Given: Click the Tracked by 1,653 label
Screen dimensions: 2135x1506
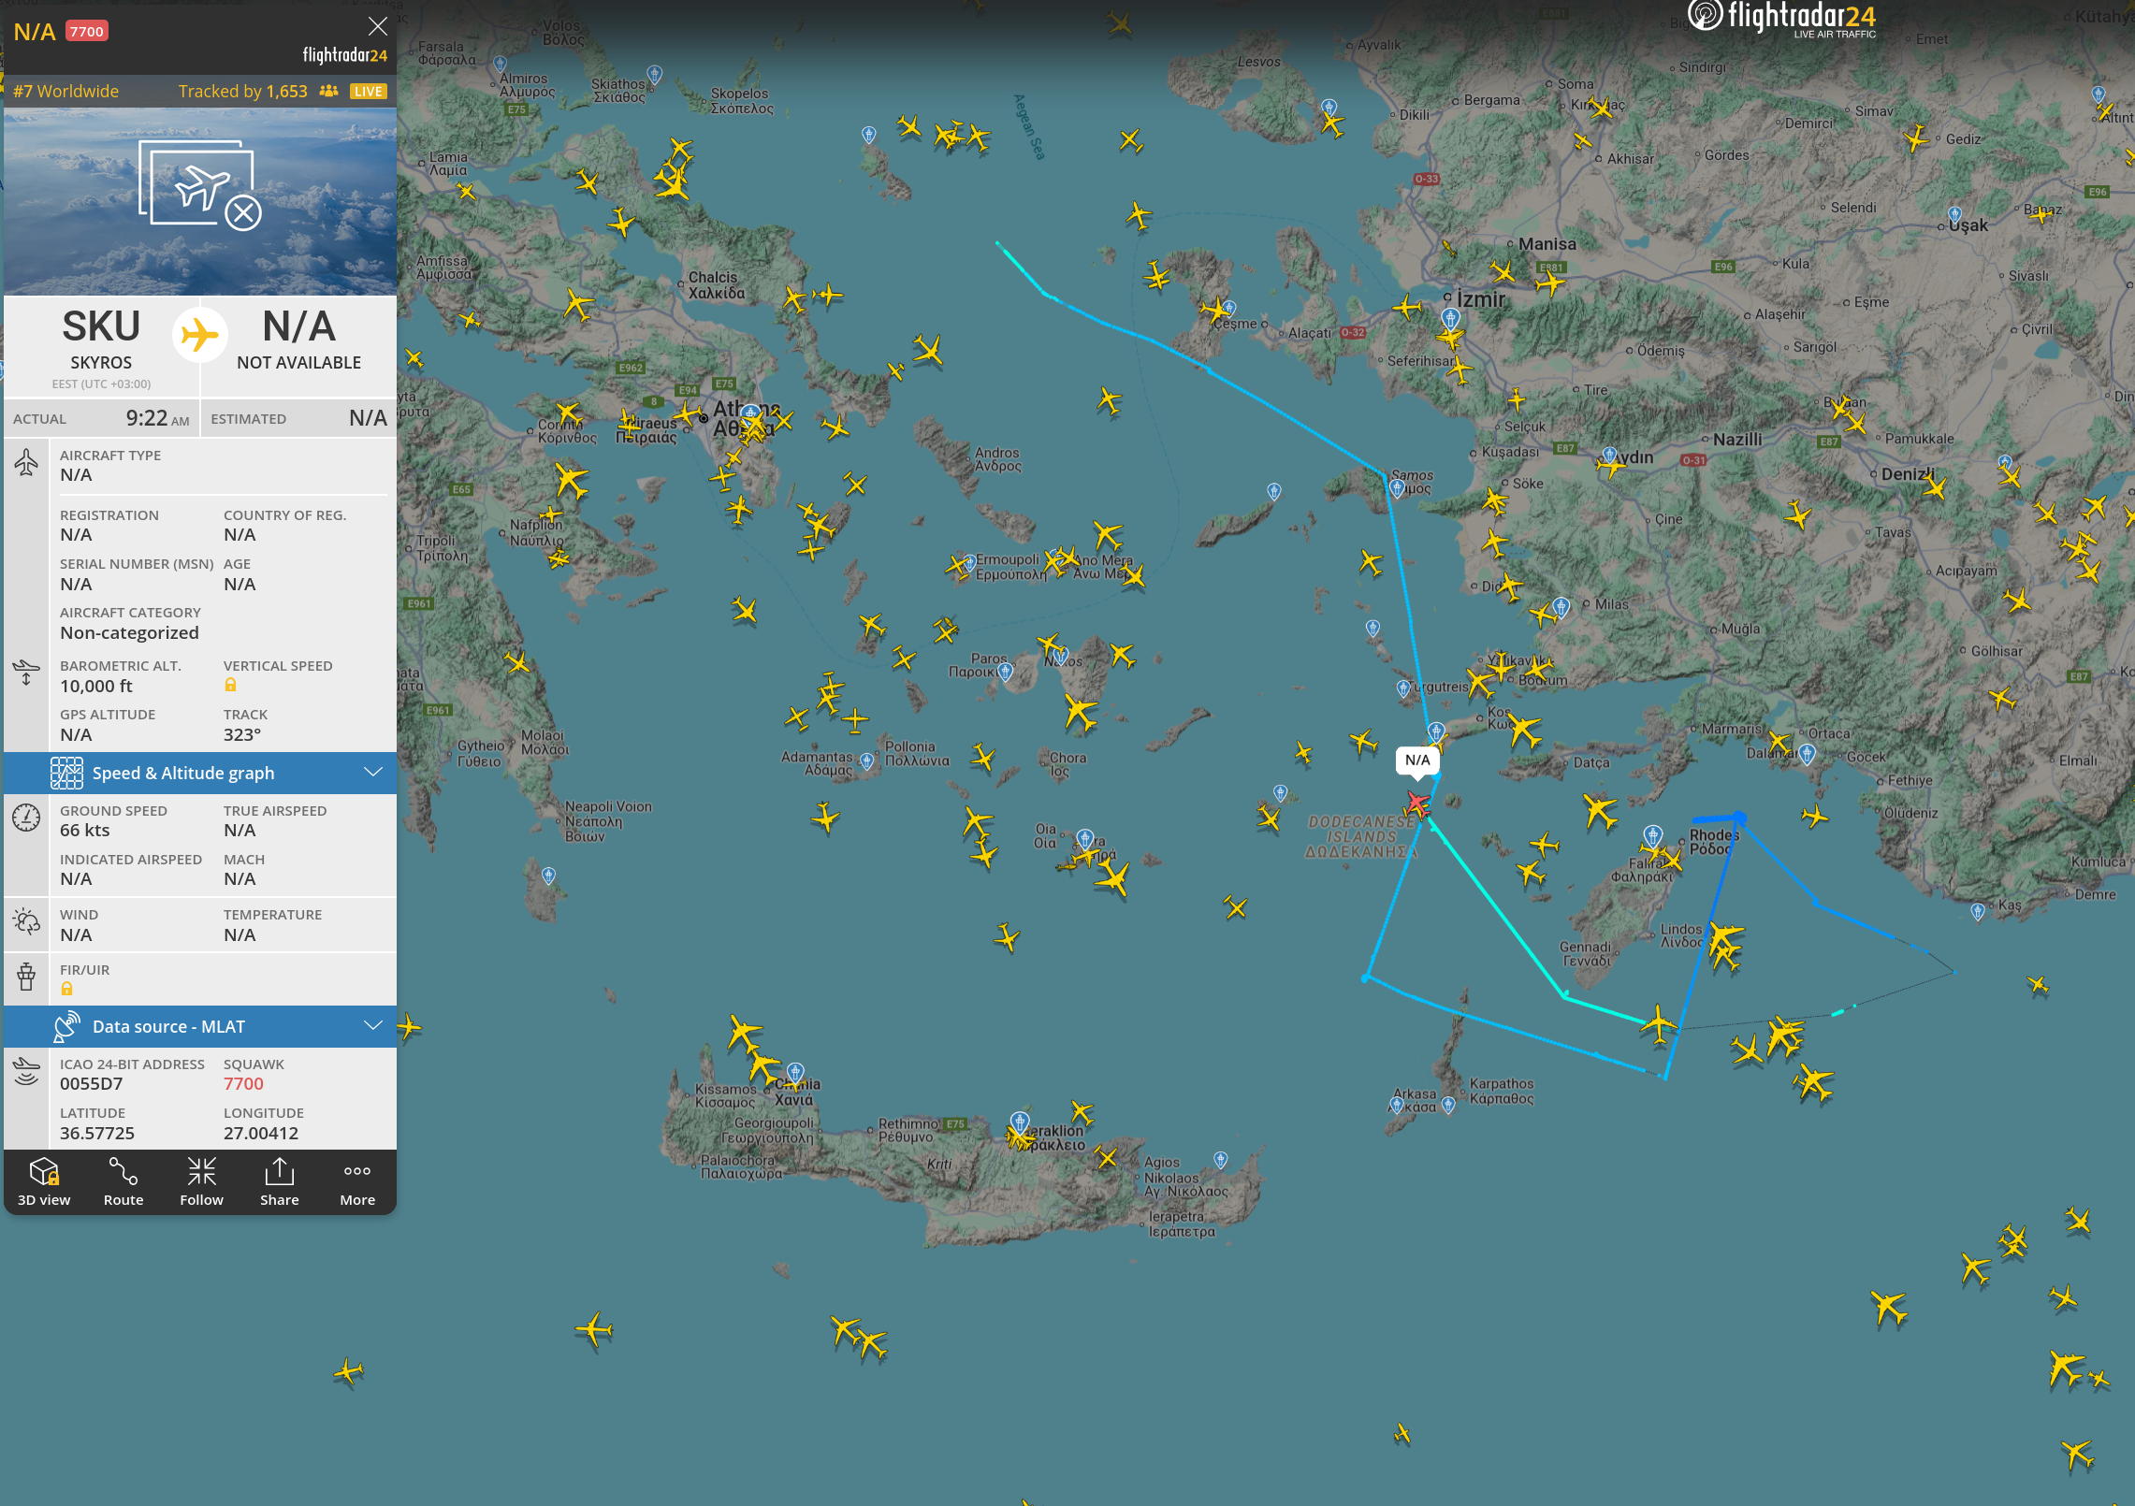Looking at the screenshot, I should (242, 92).
